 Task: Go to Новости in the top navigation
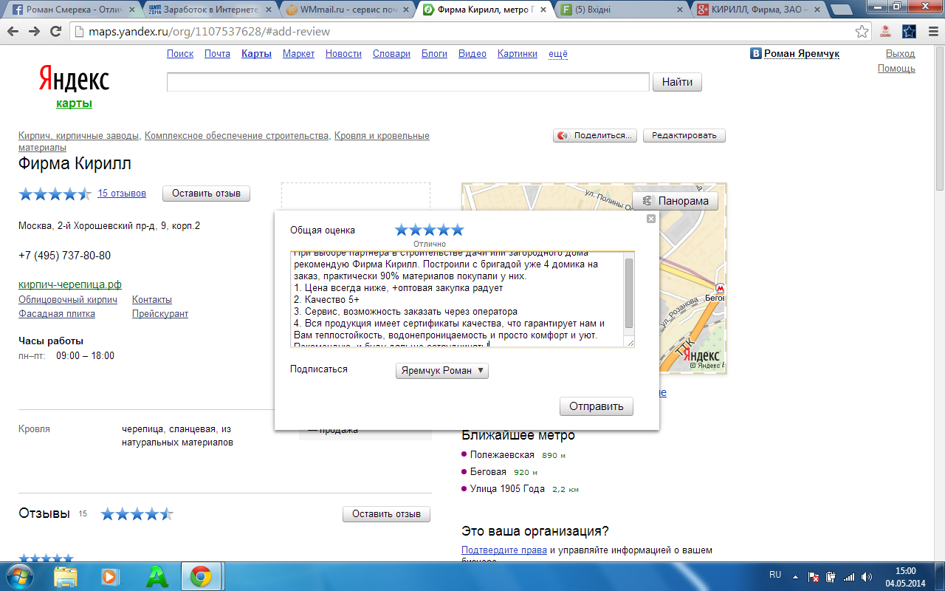343,54
